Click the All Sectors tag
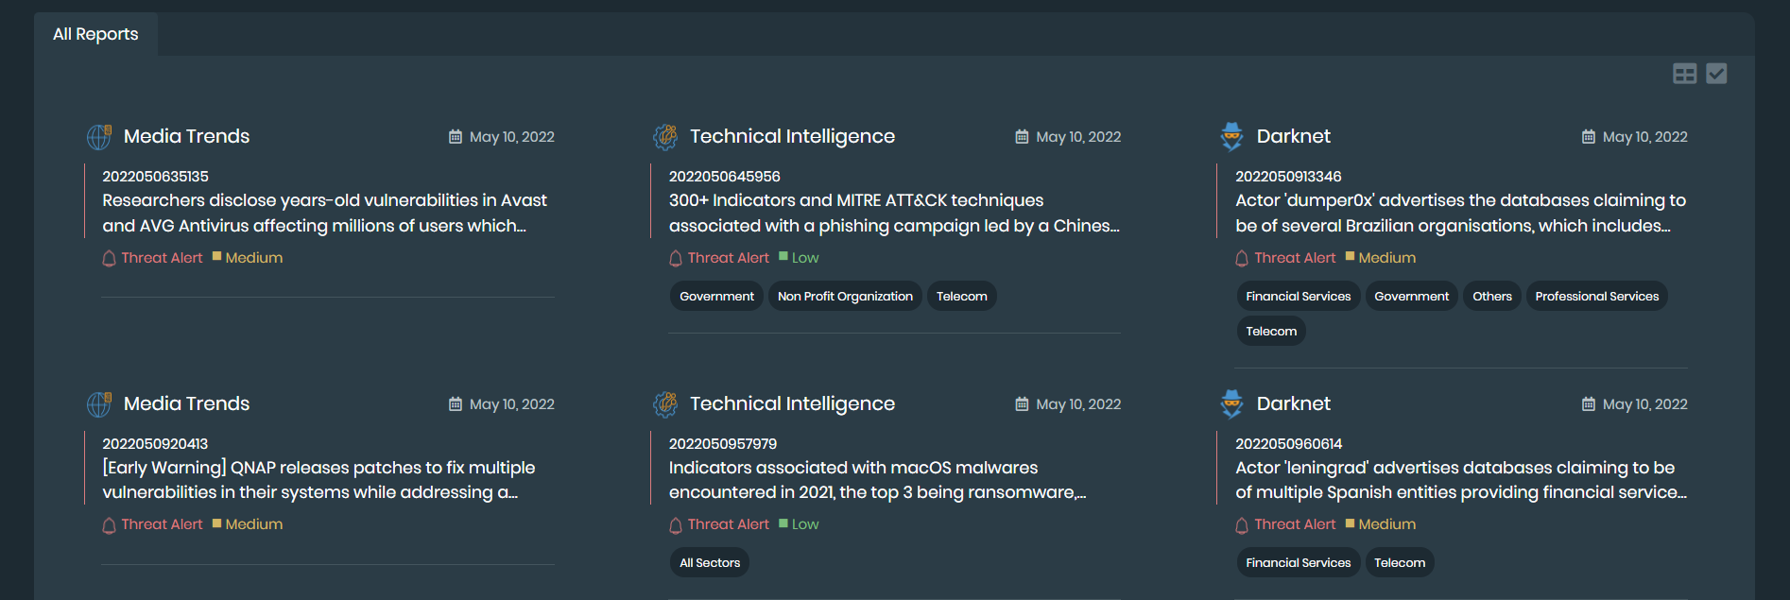 [710, 563]
